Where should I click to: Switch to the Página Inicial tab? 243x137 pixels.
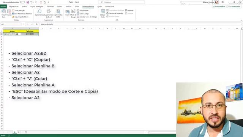point(14,6)
